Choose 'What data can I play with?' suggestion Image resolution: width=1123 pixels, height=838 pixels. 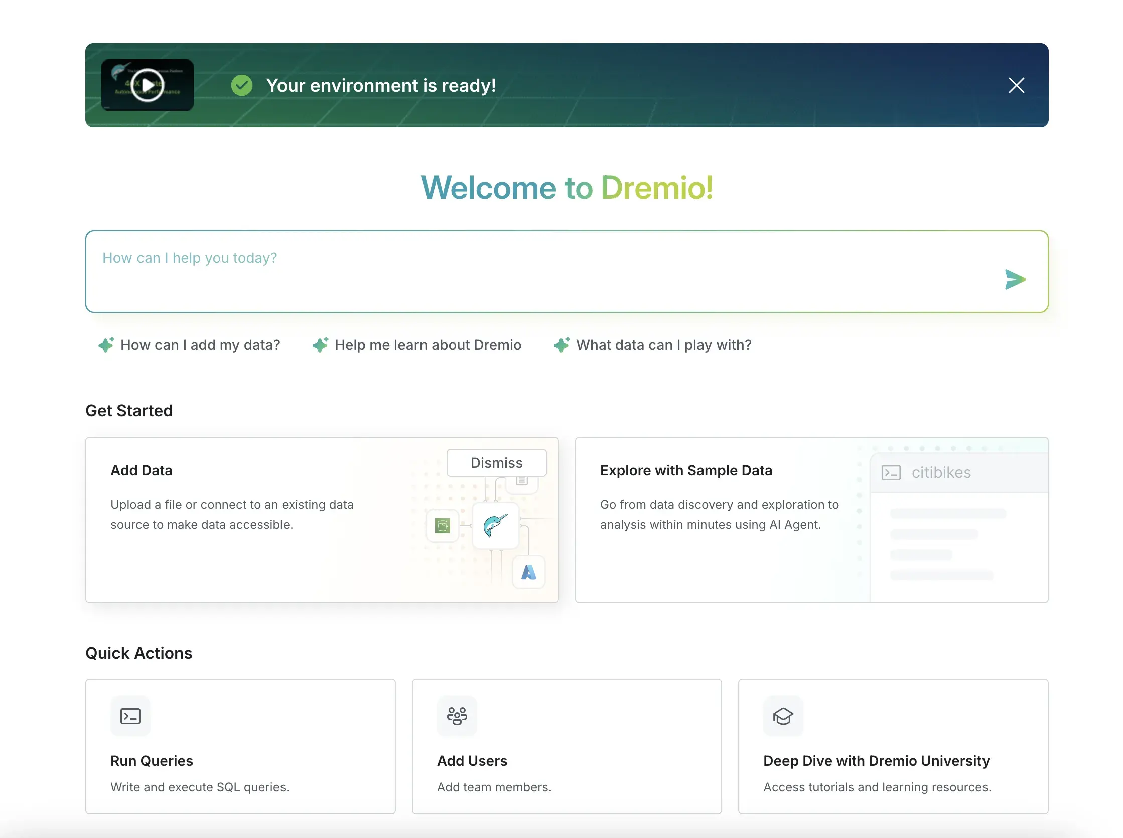tap(653, 345)
